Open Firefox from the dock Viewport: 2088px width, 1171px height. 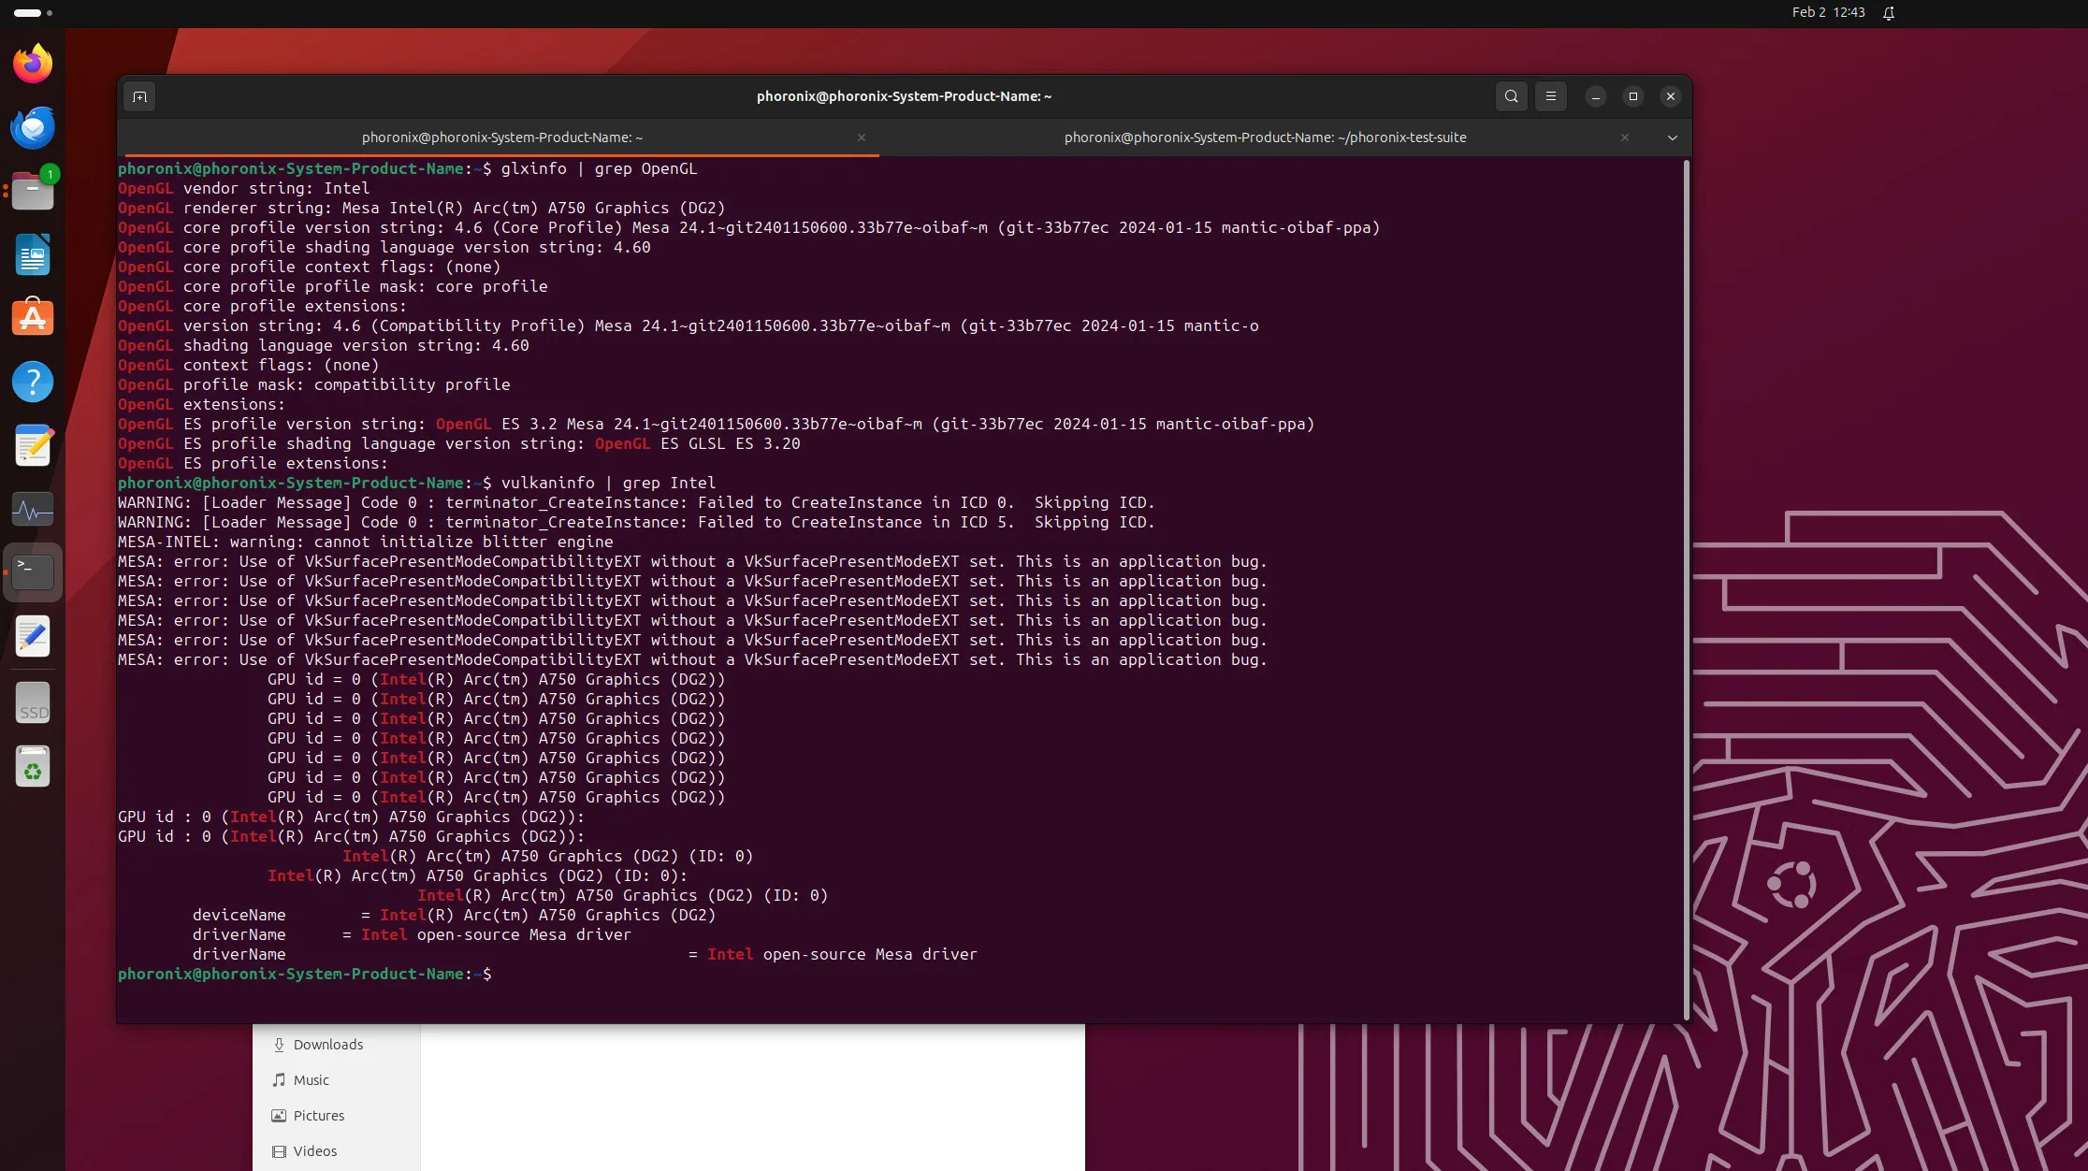(32, 62)
